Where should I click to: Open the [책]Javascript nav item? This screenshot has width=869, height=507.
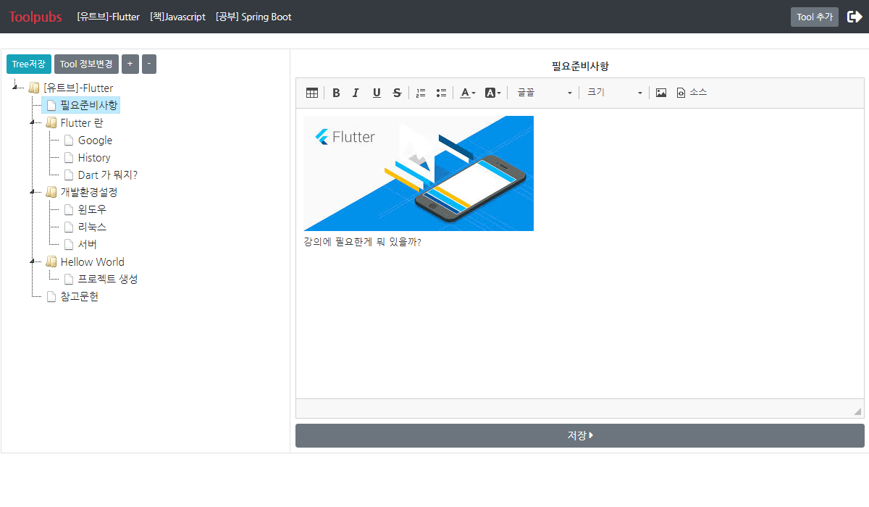[178, 17]
